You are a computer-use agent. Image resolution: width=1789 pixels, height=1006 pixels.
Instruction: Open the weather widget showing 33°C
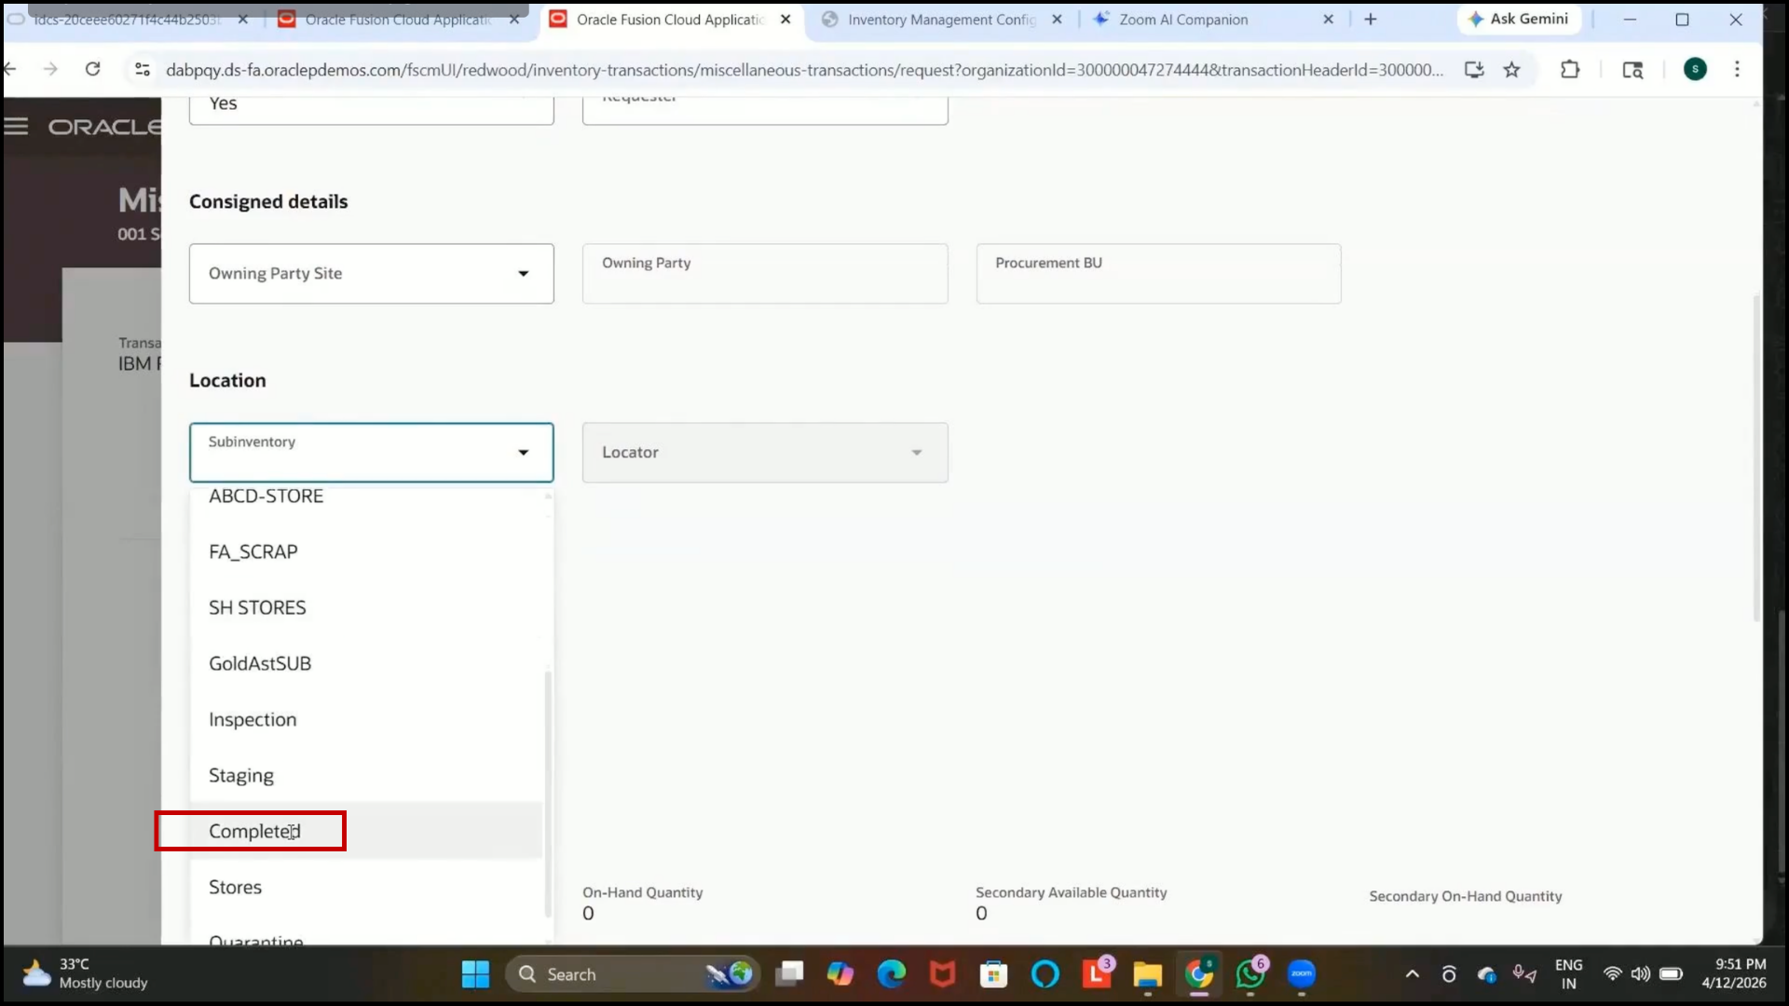86,974
